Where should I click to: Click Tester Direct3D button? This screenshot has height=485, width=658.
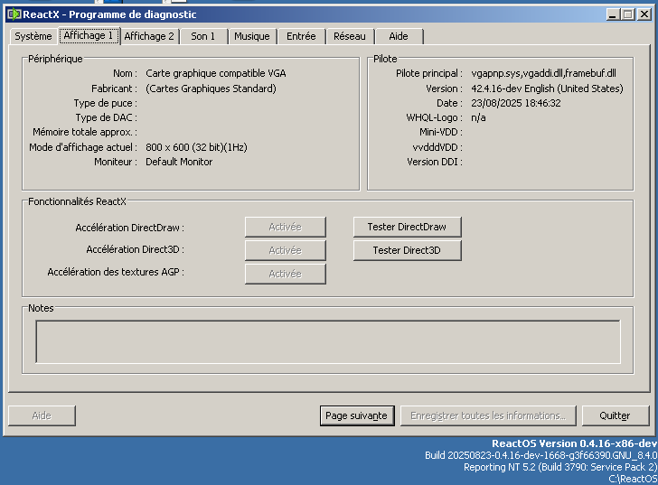[x=407, y=250]
